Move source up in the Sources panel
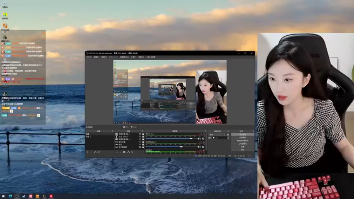 coord(128,152)
